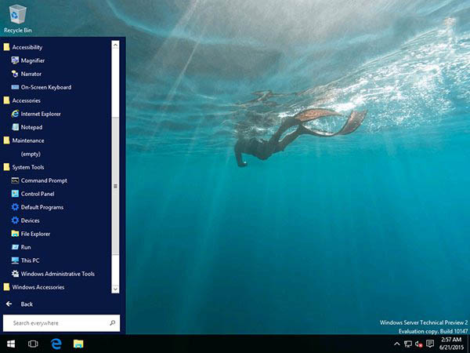Launch Edge browser from the taskbar
Viewport: 470px width, 353px height.
pos(56,344)
